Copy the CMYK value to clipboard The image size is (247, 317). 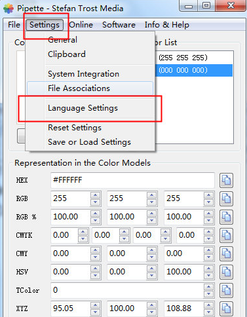(226, 235)
